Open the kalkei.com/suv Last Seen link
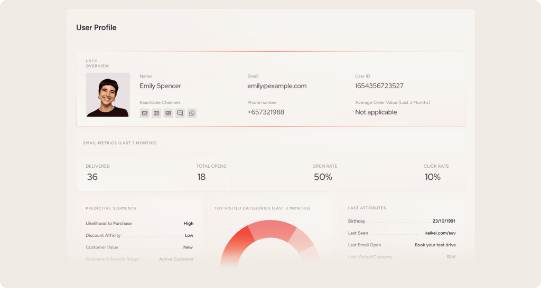 (x=440, y=233)
